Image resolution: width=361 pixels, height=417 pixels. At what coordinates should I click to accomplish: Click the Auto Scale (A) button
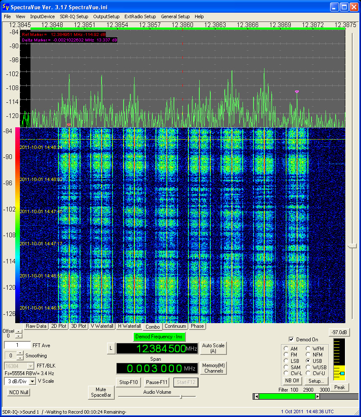pos(213,348)
